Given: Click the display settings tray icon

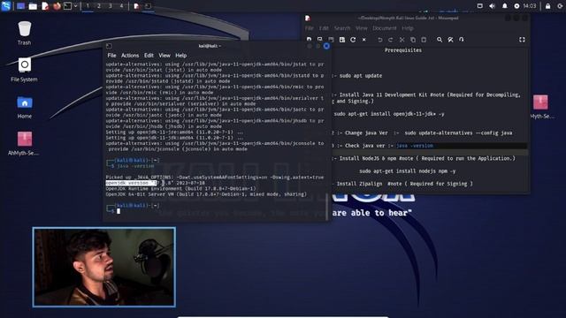Looking at the screenshot, I should 479,6.
